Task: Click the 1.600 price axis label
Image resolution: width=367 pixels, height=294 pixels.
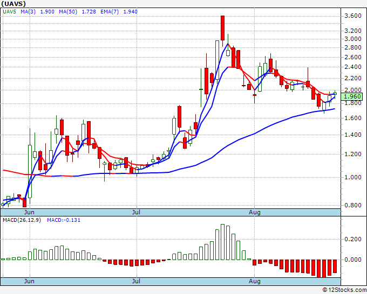Action: (353, 118)
